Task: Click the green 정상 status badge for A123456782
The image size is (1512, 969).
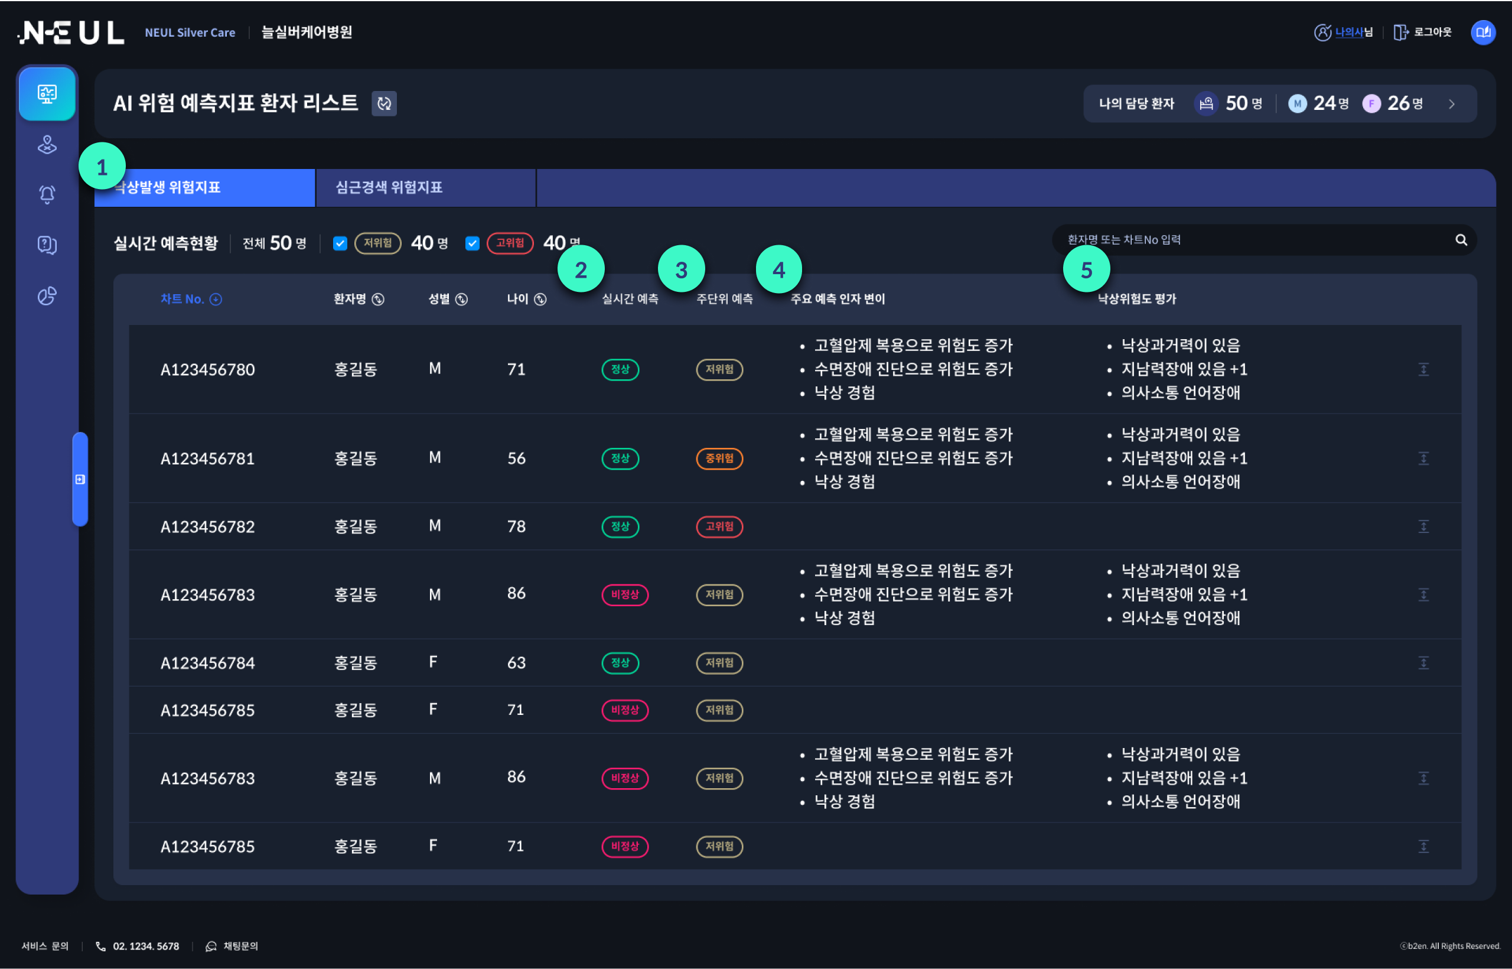Action: [620, 526]
